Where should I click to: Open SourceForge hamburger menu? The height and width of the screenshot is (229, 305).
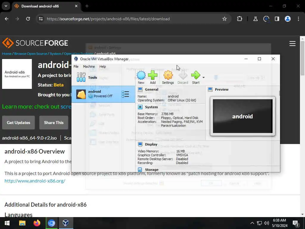point(292,44)
